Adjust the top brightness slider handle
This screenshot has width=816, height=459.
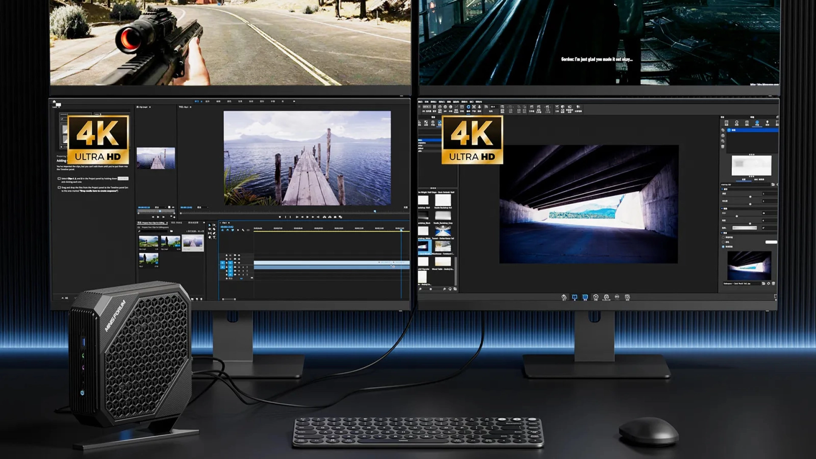click(x=750, y=197)
